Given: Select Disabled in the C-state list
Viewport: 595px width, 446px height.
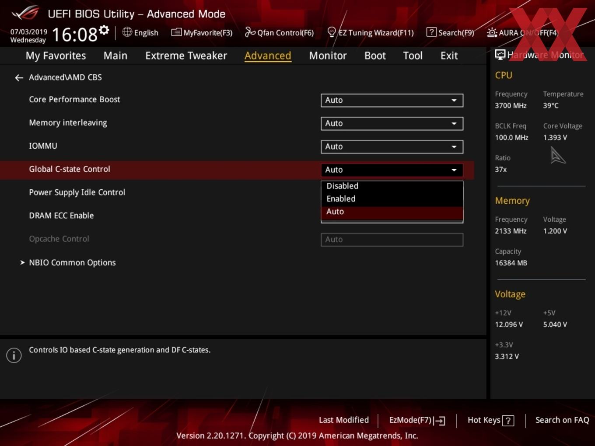Looking at the screenshot, I should 392,186.
